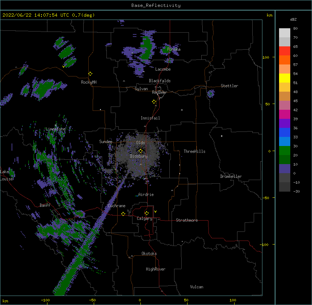312x305 pixels.
Task: Click the white asterisk marker east of Innisfail
Action: 182,110
